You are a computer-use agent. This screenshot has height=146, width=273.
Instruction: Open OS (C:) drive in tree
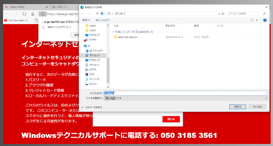pyautogui.click(x=91, y=84)
